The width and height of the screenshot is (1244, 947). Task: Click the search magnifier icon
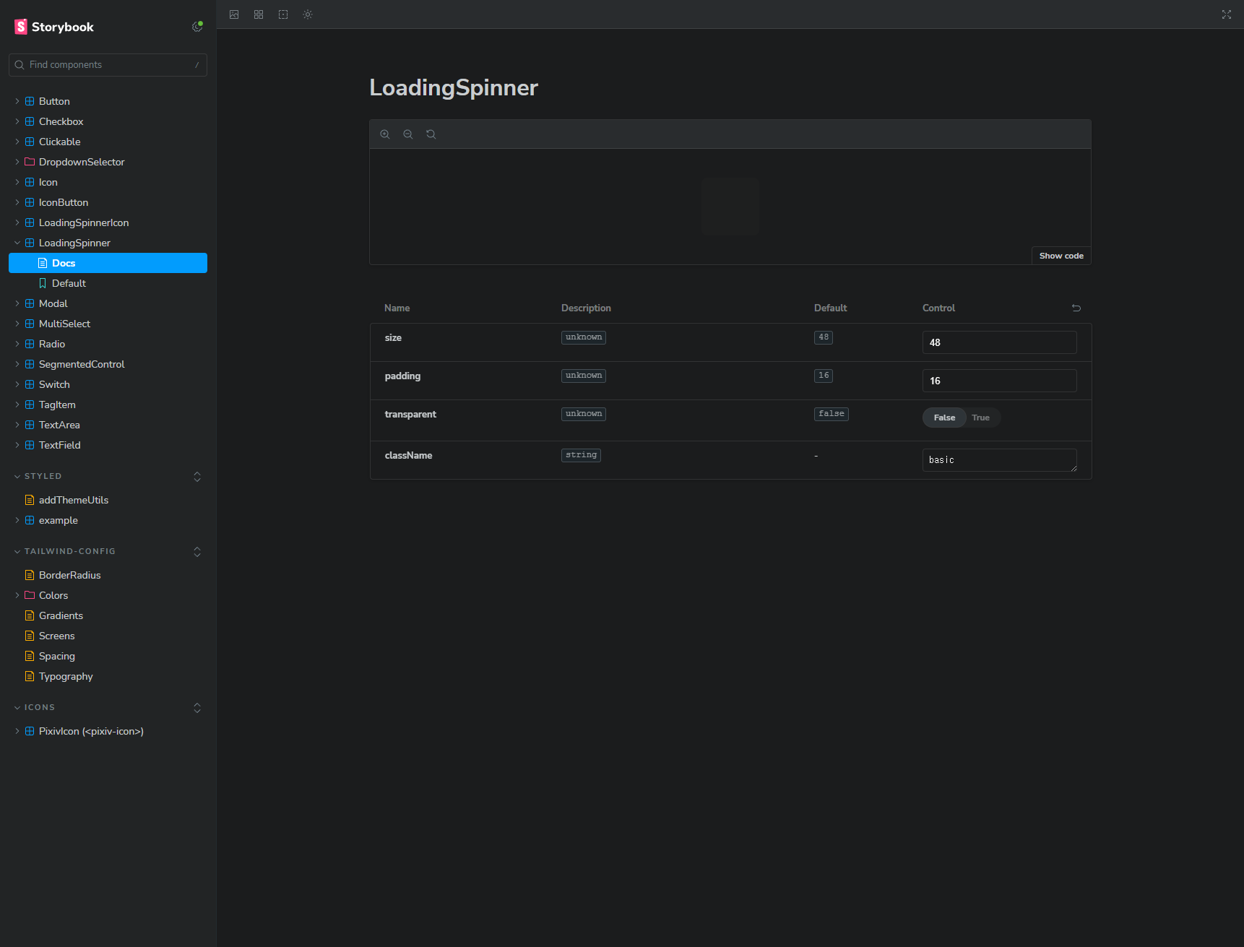click(20, 65)
